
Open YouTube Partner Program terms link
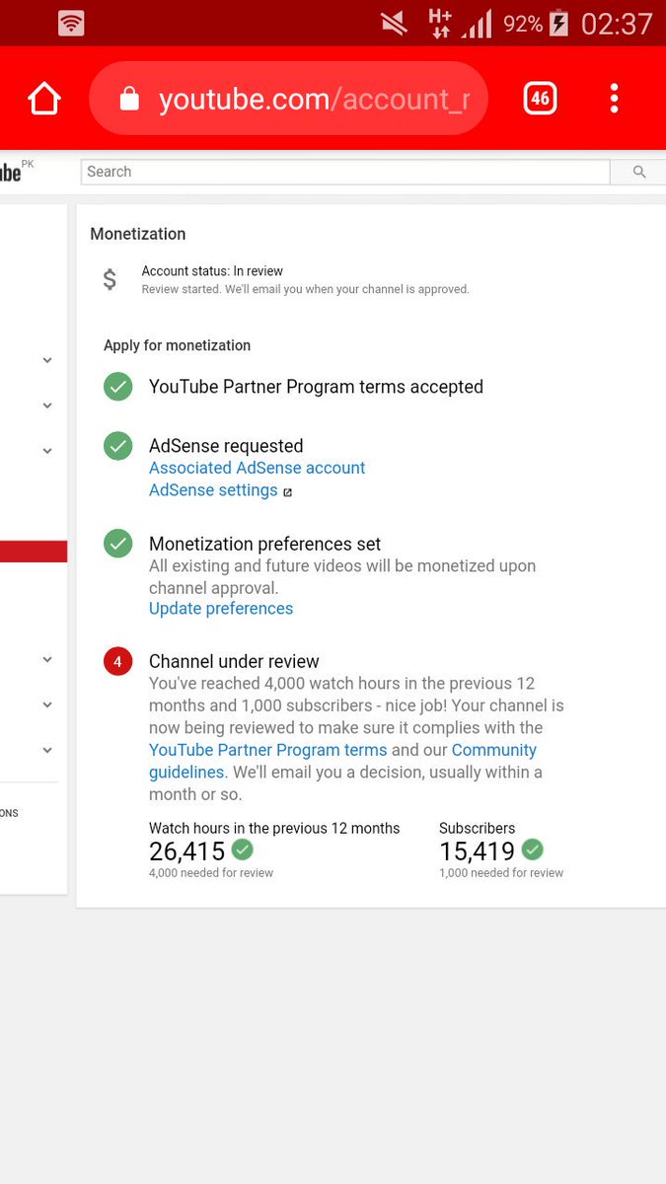click(x=268, y=750)
